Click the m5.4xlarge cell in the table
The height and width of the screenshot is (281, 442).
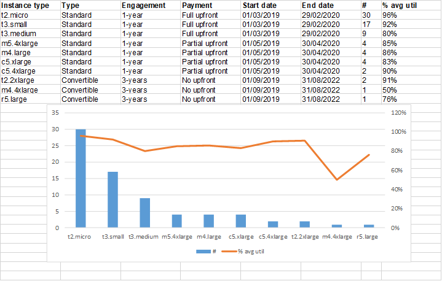(31, 44)
